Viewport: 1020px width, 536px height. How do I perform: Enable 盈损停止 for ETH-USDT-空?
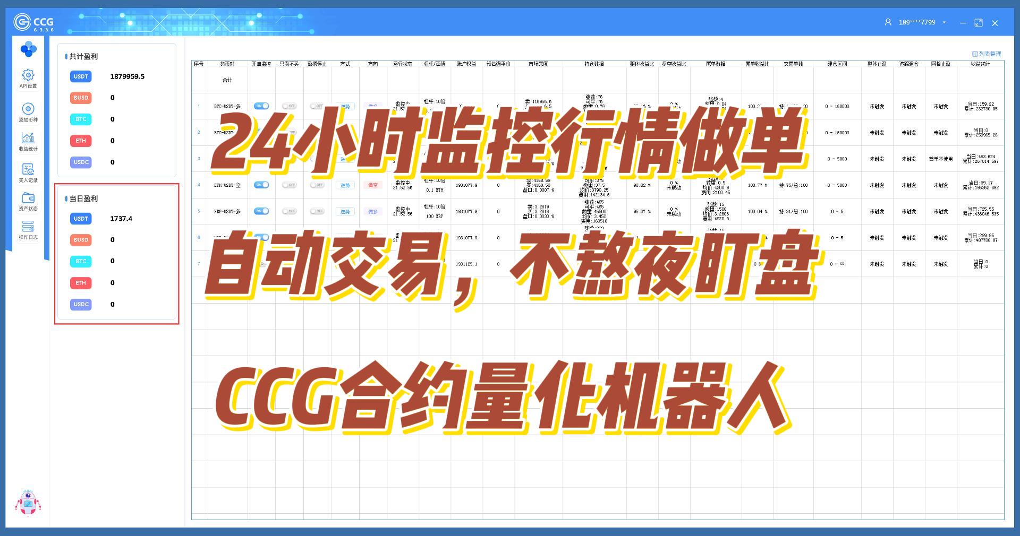pyautogui.click(x=317, y=185)
